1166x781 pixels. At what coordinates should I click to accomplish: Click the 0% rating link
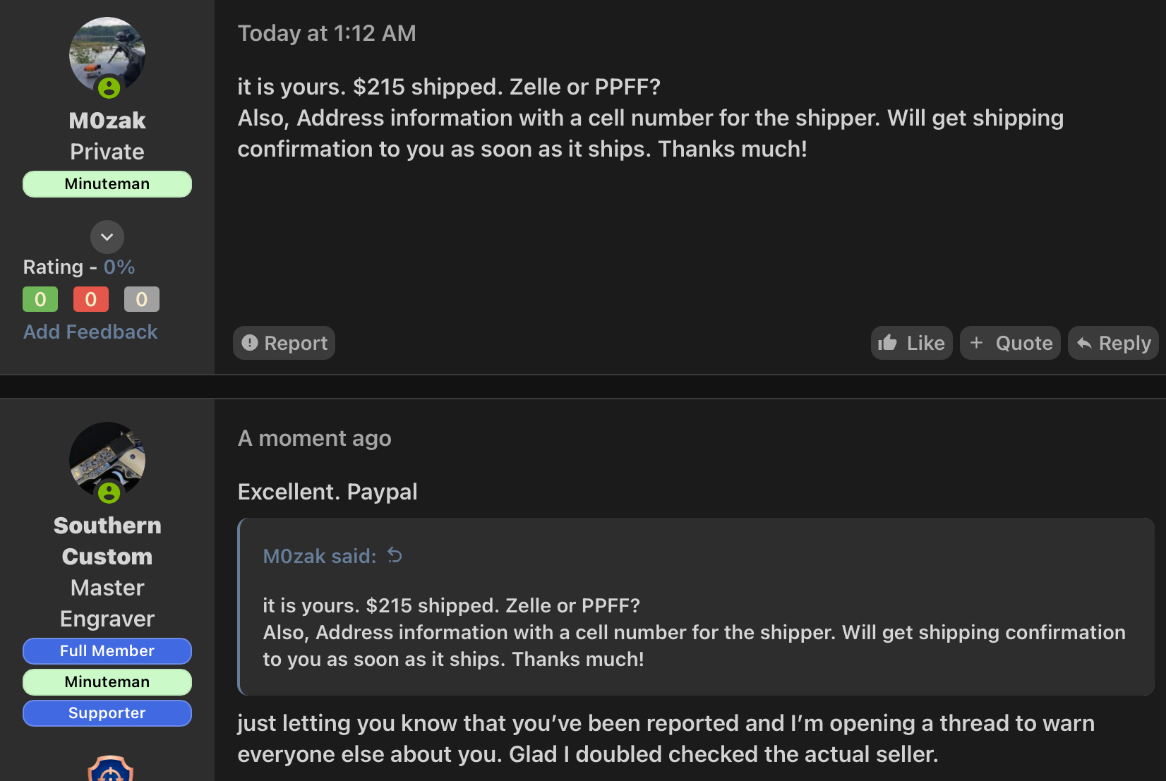pyautogui.click(x=119, y=267)
